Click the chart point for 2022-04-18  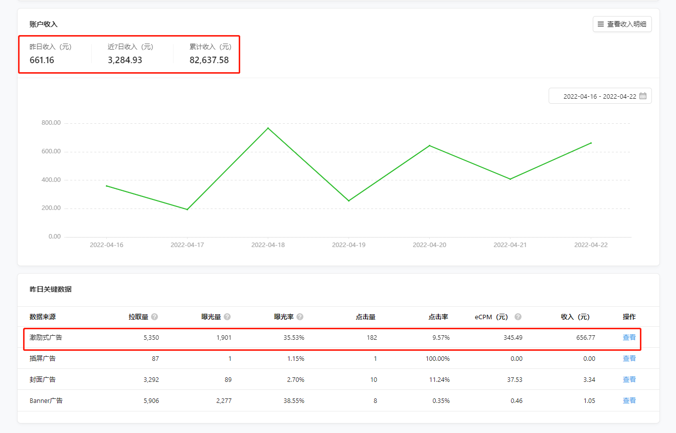(268, 128)
